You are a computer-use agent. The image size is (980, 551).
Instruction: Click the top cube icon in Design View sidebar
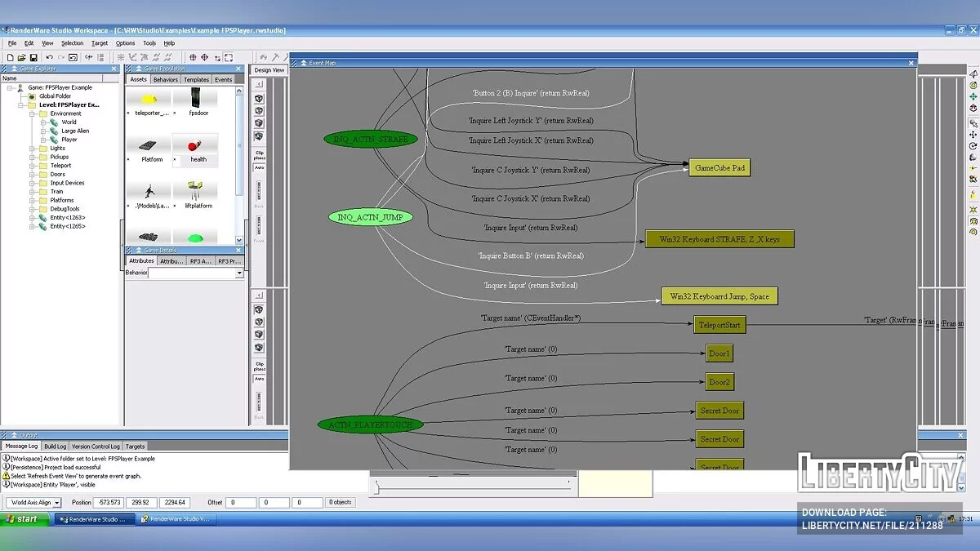pos(258,99)
